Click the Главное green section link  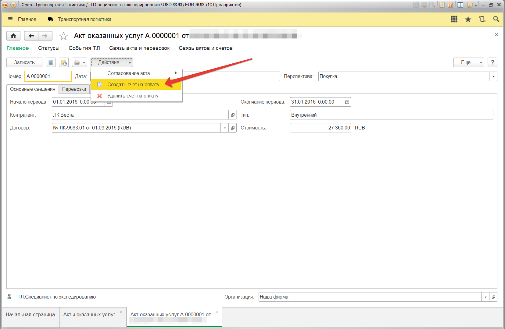(x=18, y=48)
